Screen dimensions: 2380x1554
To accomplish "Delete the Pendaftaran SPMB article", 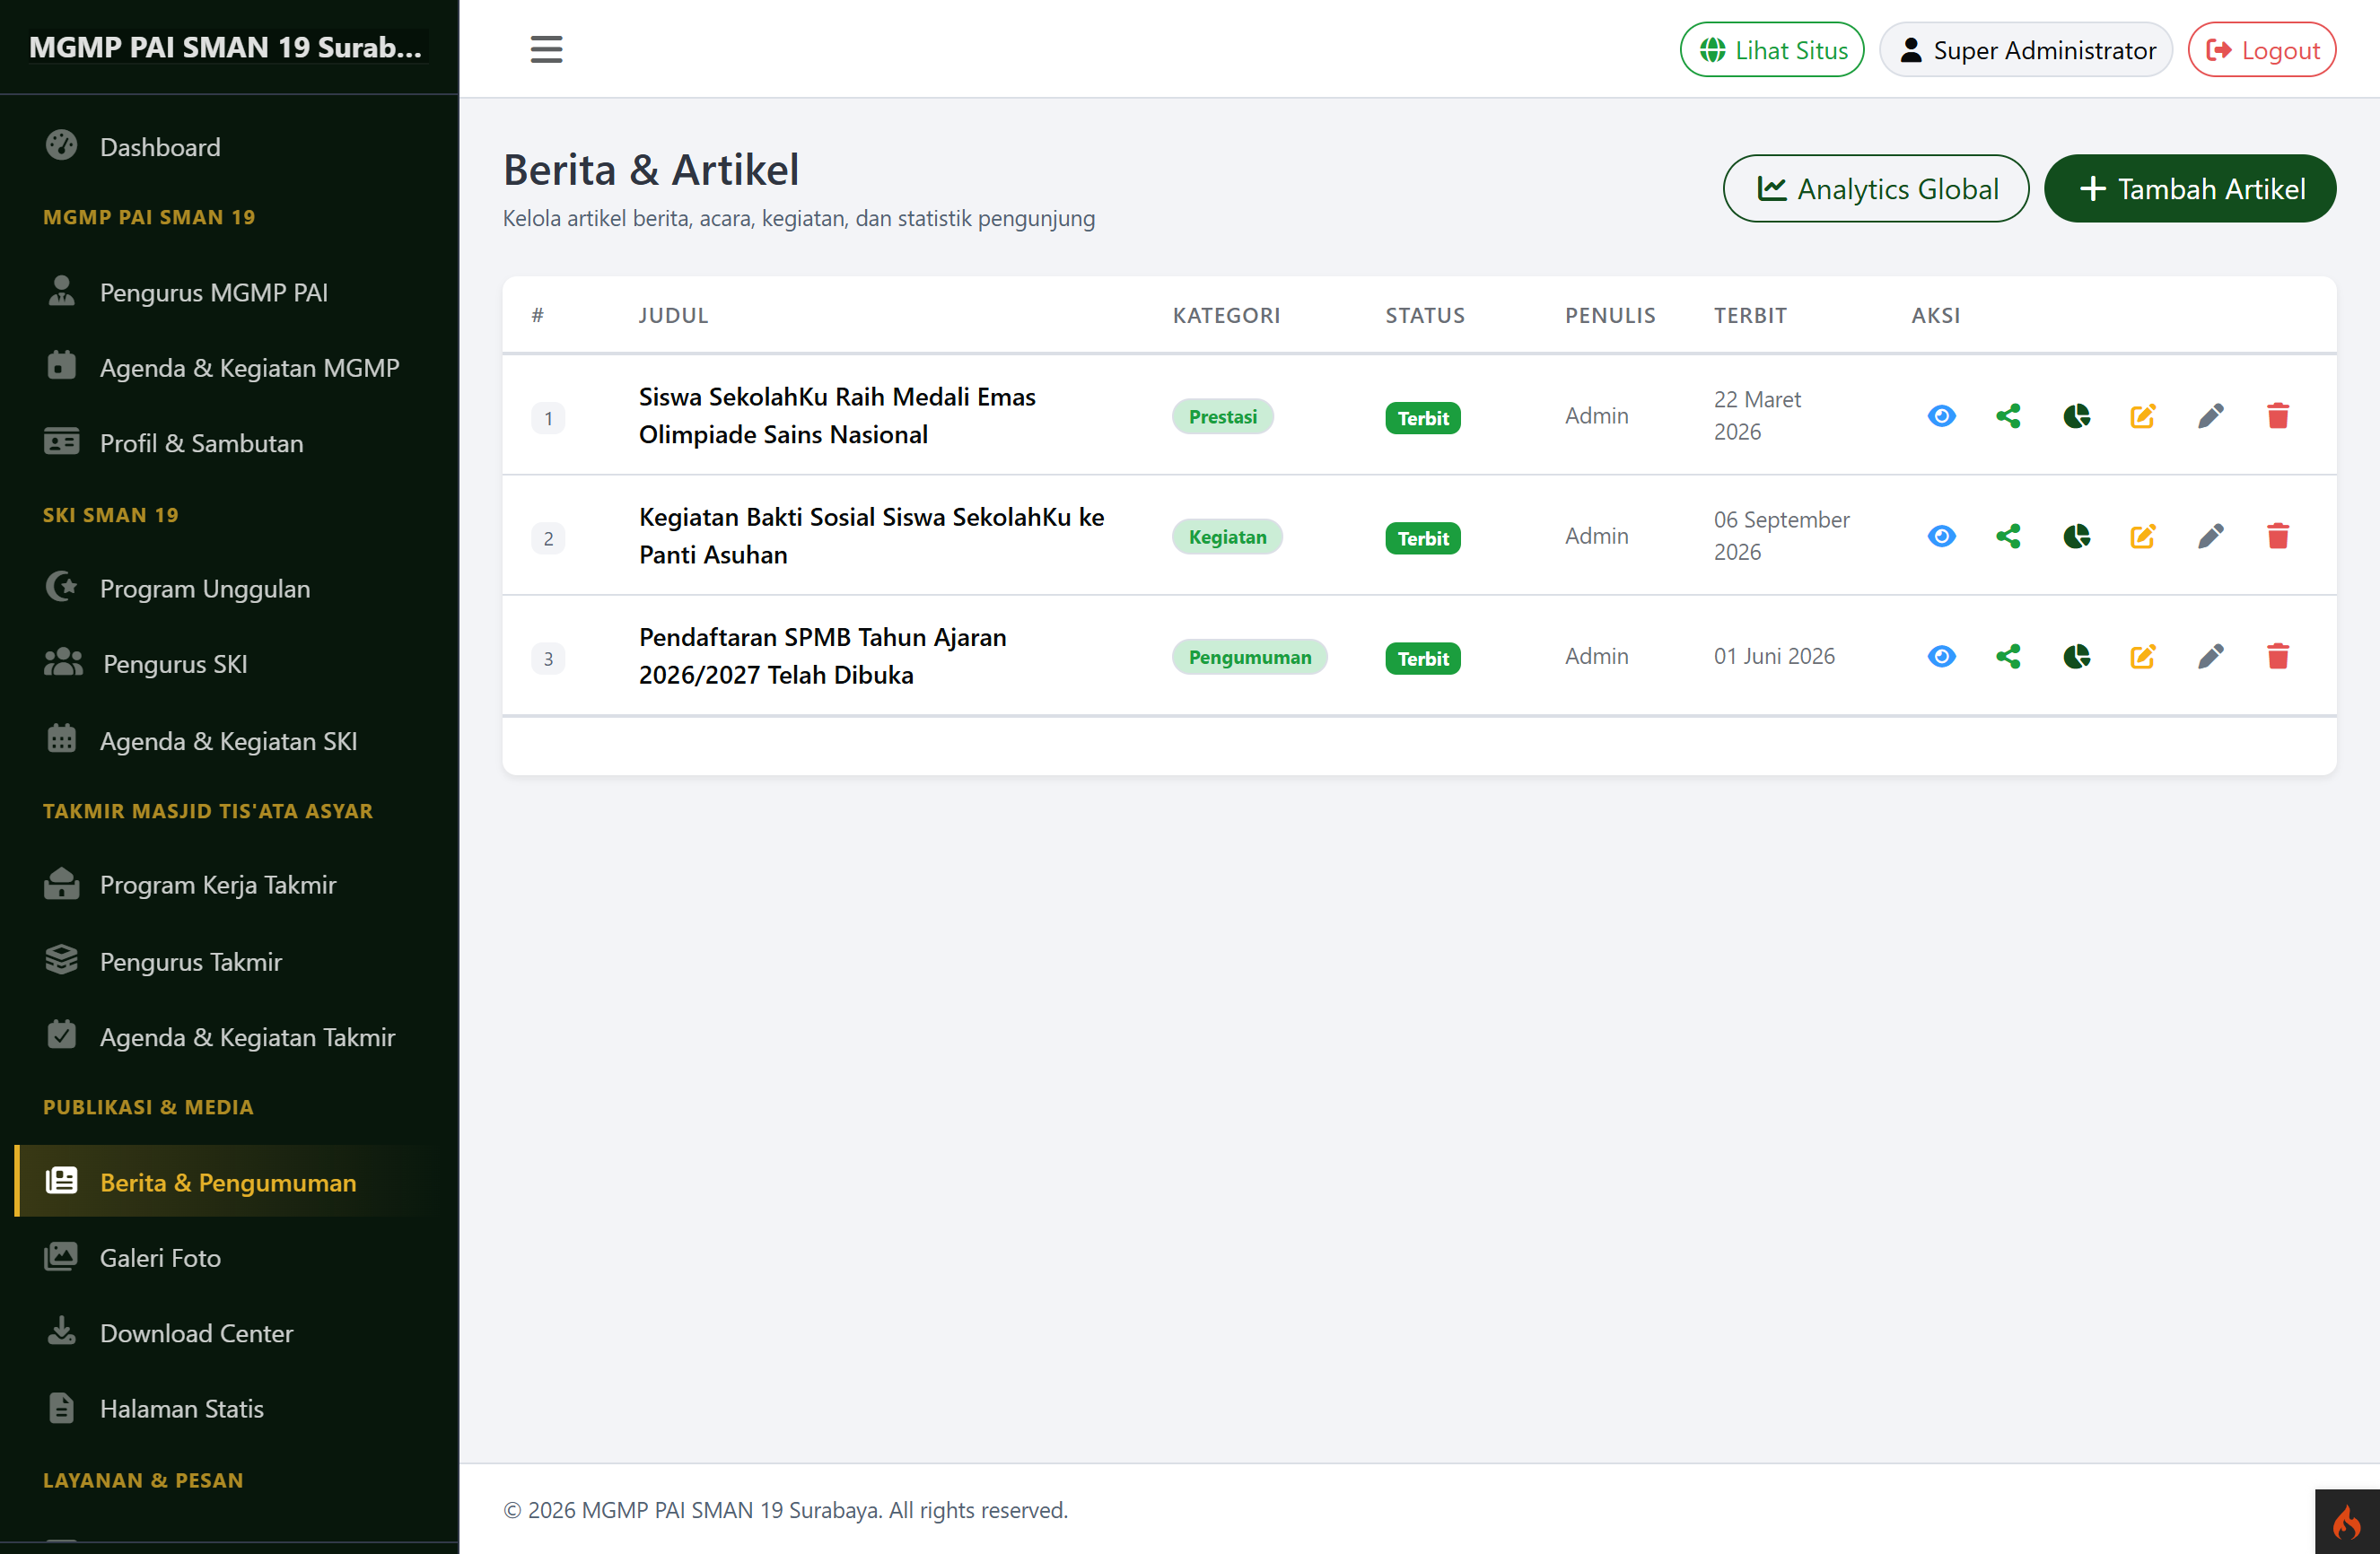I will [2278, 656].
